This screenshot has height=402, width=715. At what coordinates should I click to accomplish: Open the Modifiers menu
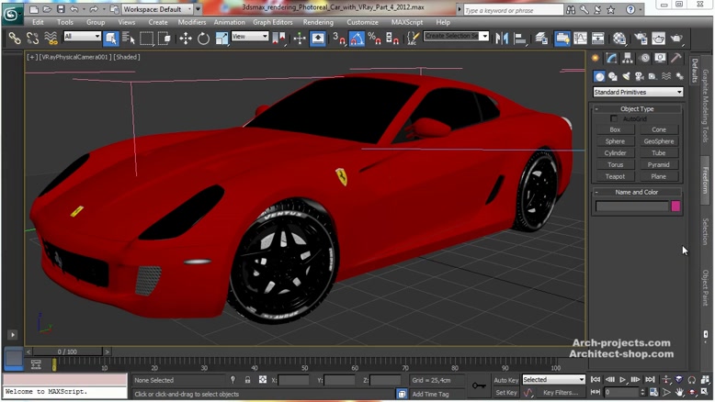click(x=192, y=22)
